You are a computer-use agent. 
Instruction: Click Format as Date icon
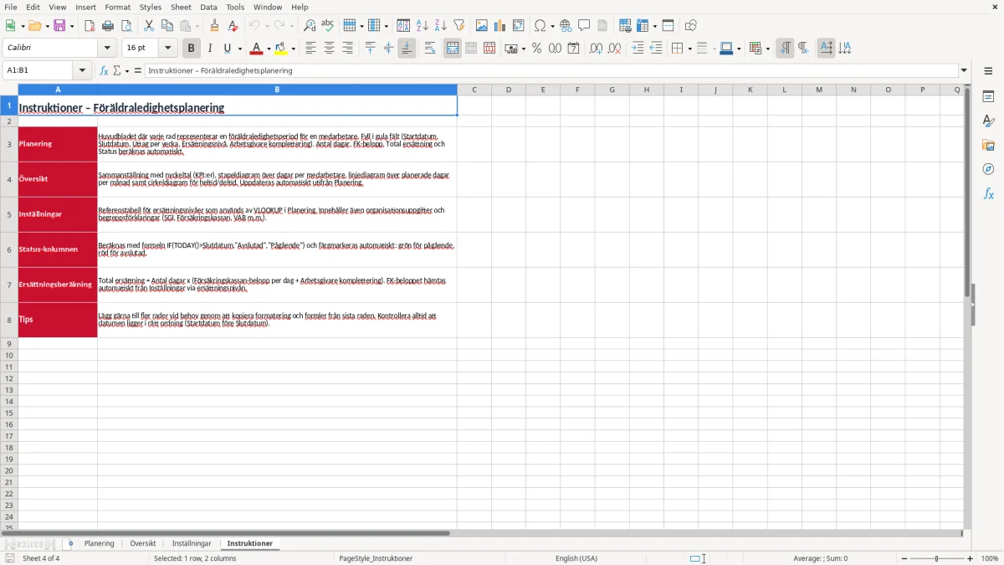(573, 49)
